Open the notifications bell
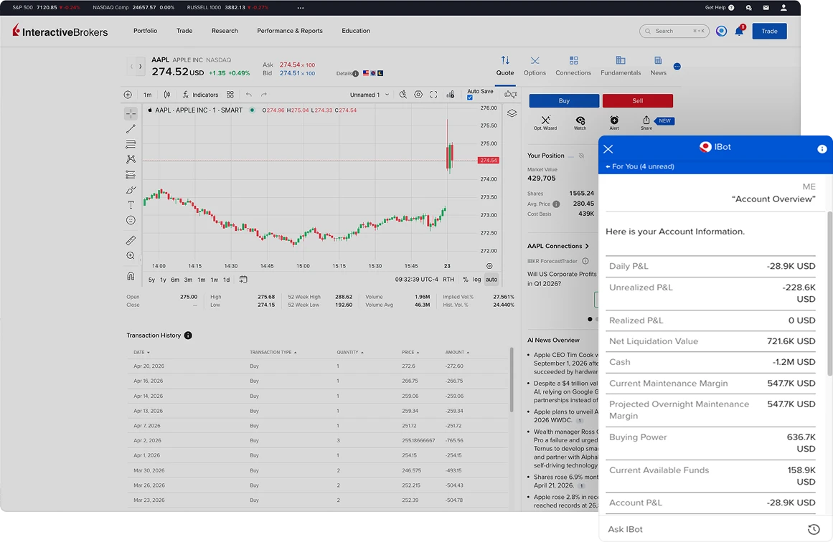The height and width of the screenshot is (542, 833). tap(739, 31)
